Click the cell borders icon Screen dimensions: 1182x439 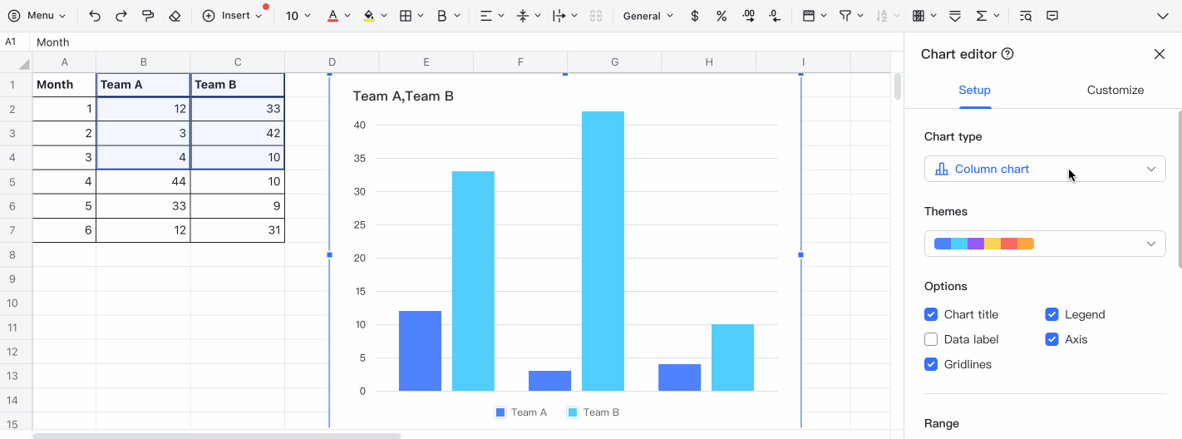click(406, 16)
